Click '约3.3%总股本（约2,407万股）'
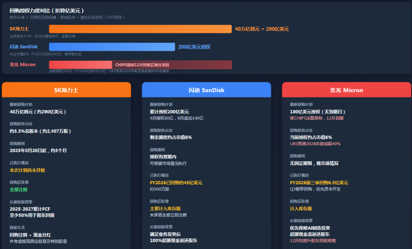This screenshot has height=249, width=412. [x=40, y=131]
